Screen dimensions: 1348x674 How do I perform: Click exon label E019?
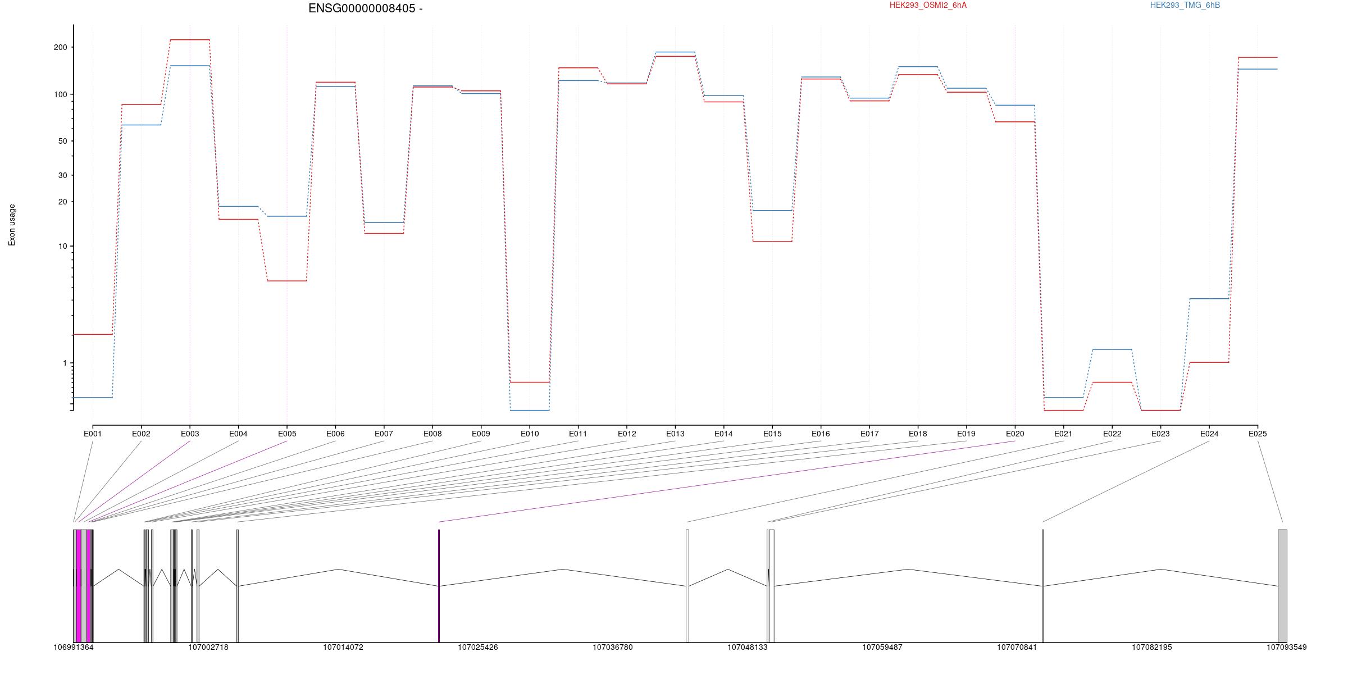966,434
